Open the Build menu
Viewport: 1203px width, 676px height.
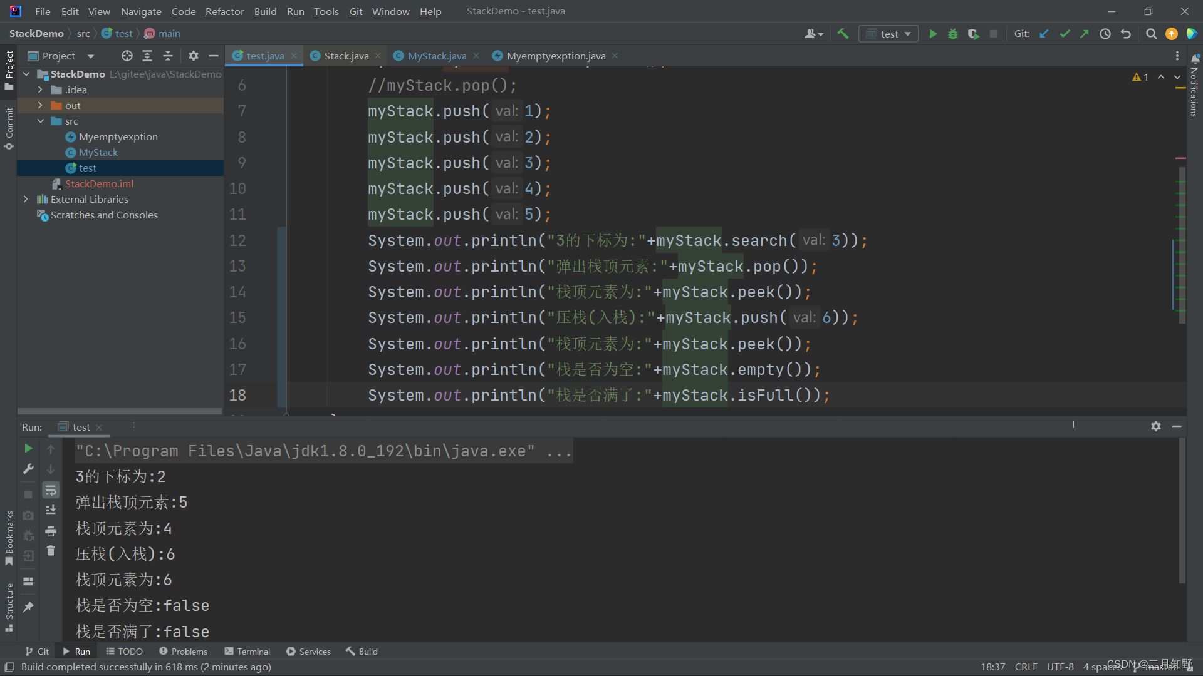click(265, 11)
